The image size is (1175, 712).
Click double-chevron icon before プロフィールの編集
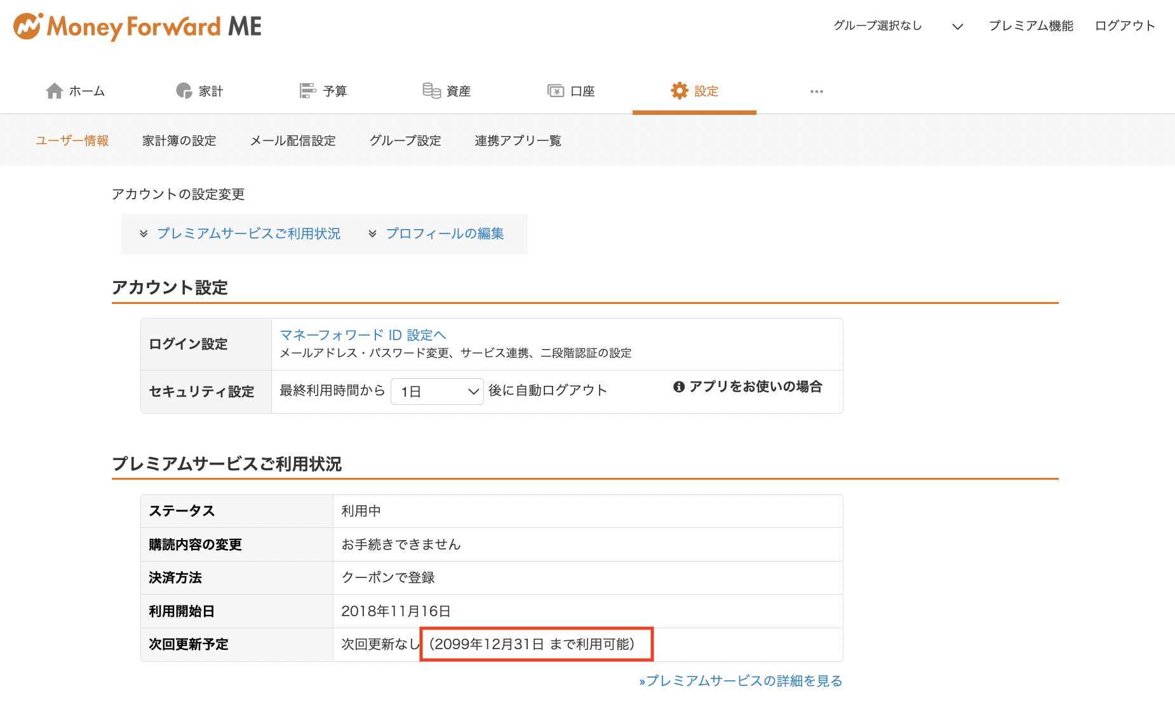coord(372,234)
